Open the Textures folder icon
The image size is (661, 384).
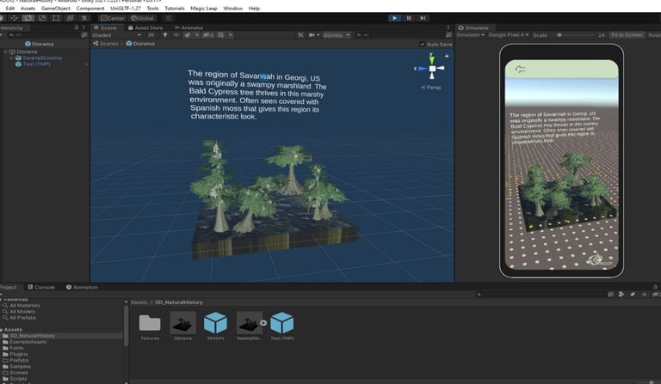click(x=150, y=322)
